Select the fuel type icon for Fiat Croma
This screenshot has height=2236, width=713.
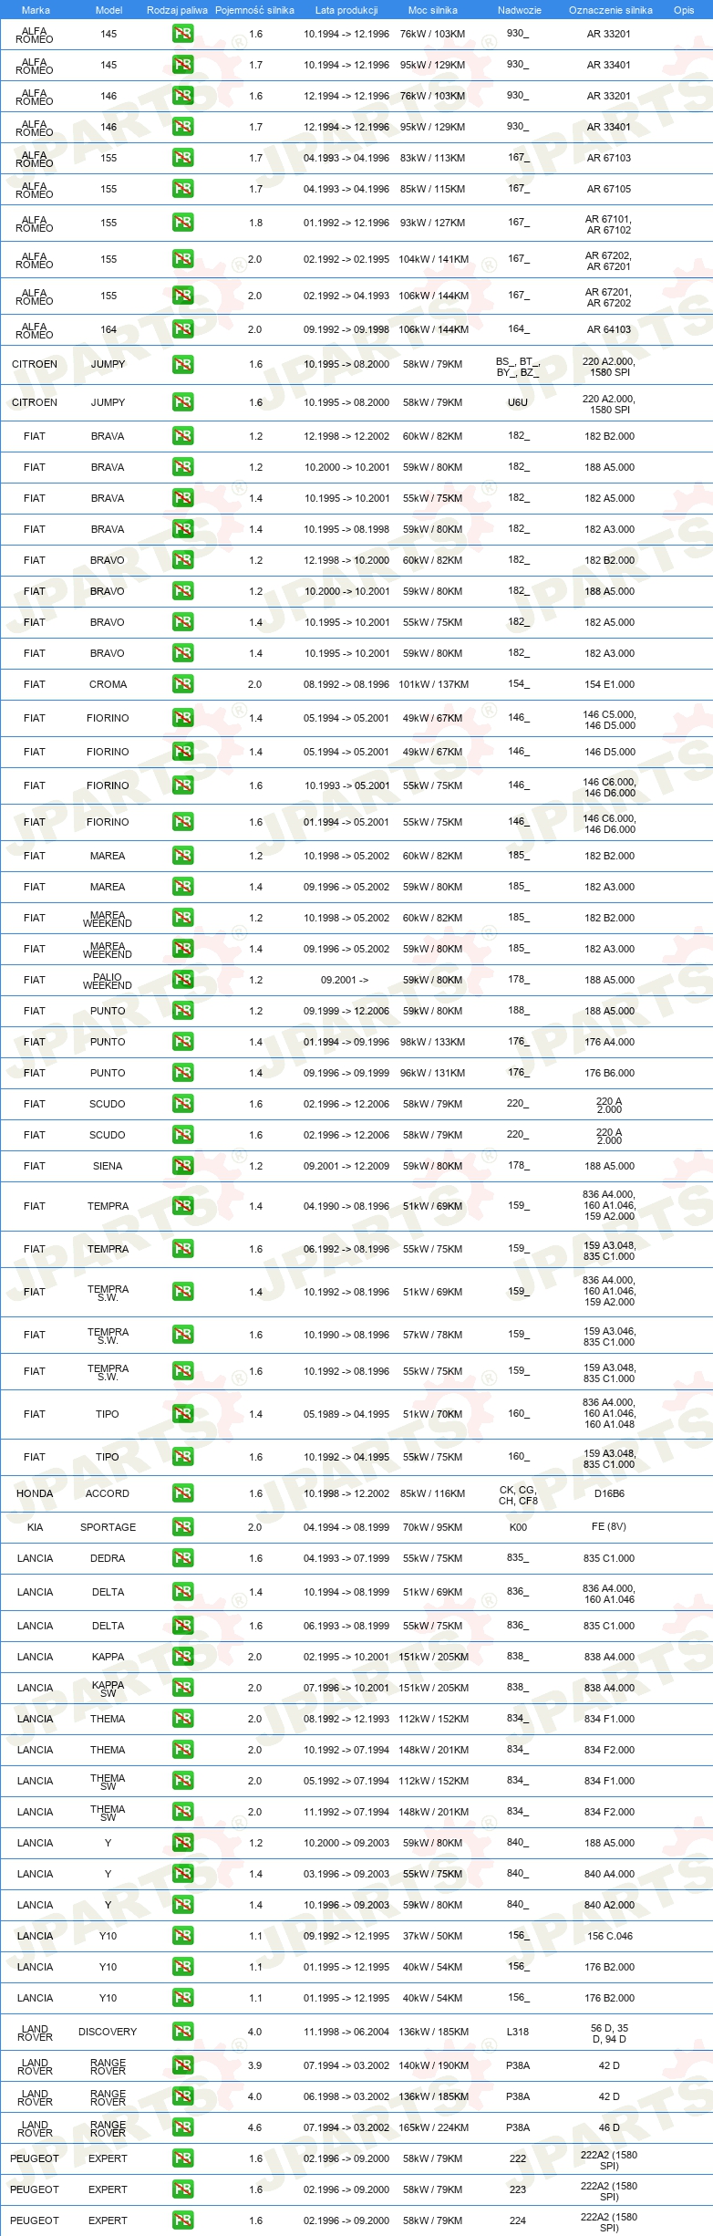(182, 684)
